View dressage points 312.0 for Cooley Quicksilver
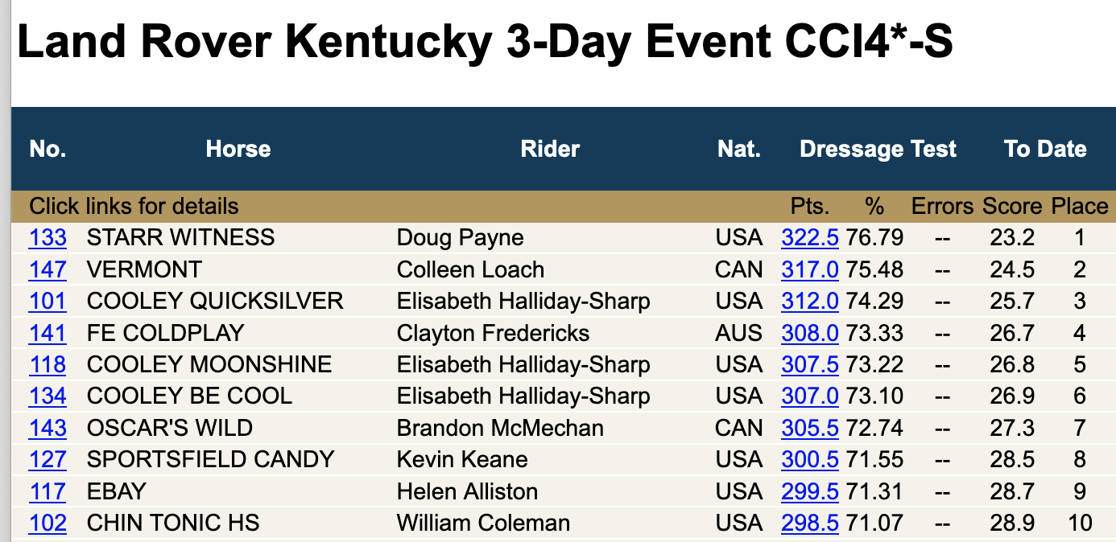Screen dimensions: 1116x542 [x=810, y=302]
